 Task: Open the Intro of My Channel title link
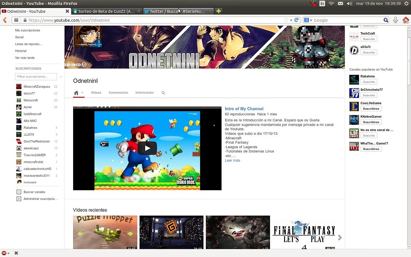244,109
